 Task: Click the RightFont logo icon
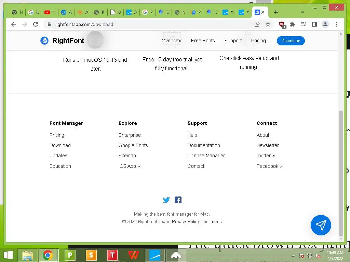click(x=44, y=41)
